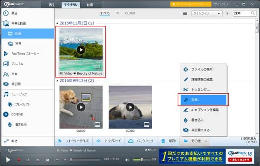
Task: Switch to the ライブラリ tab
Action: coord(71,5)
